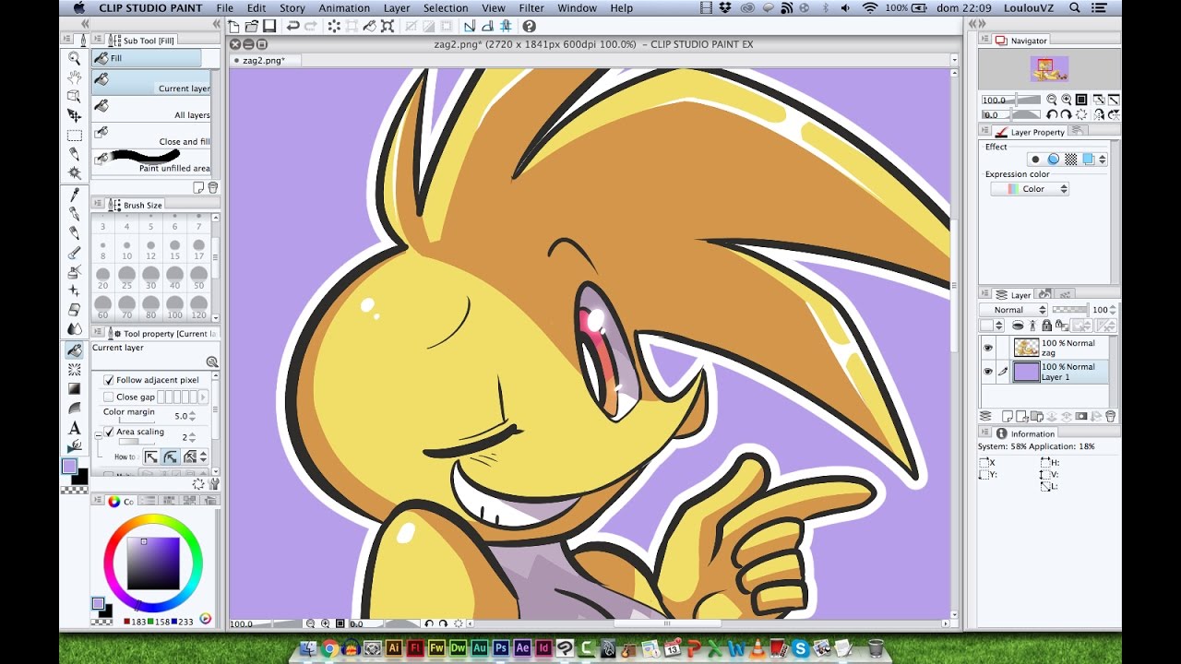The height and width of the screenshot is (664, 1181).
Task: Open the Filter menu
Action: 531,7
